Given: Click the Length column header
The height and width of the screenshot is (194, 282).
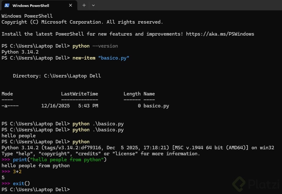Looking at the screenshot, I should coord(132,94).
